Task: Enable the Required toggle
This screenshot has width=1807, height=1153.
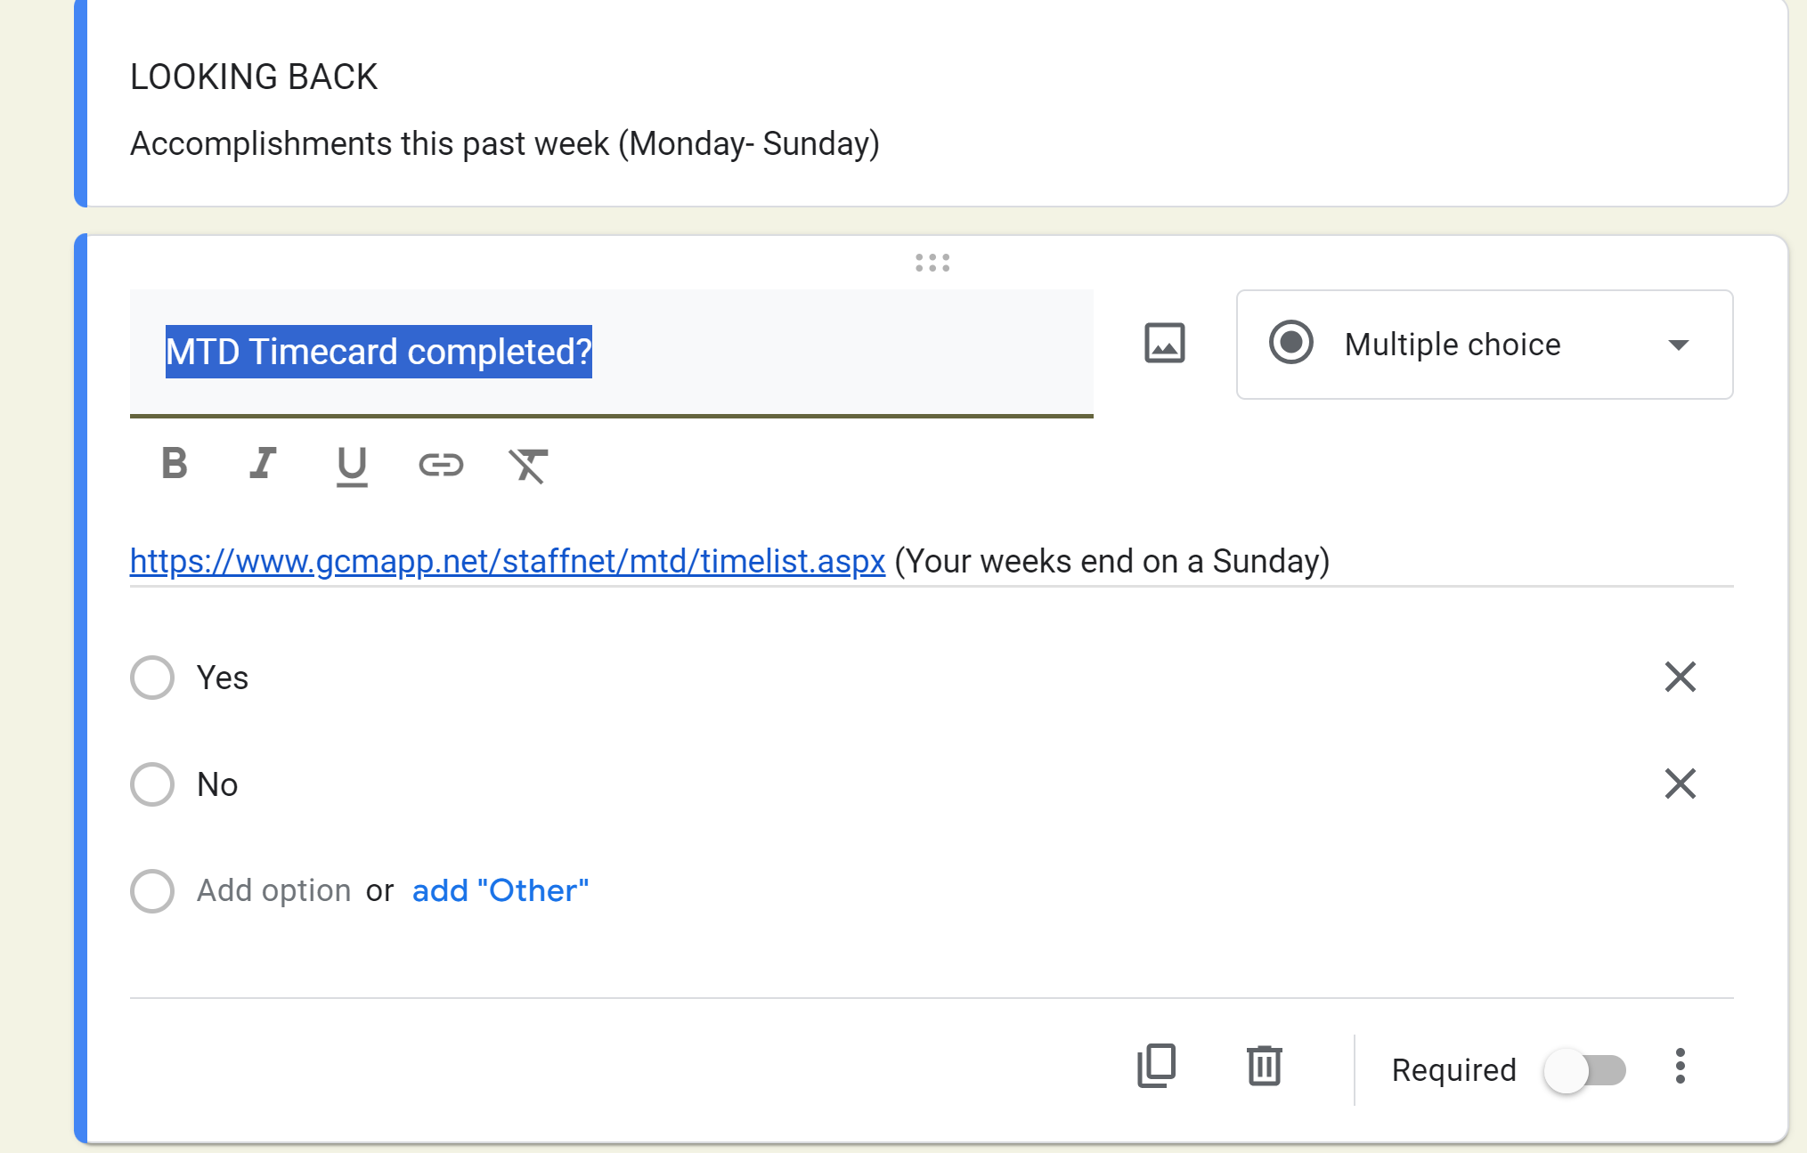Action: pos(1585,1069)
